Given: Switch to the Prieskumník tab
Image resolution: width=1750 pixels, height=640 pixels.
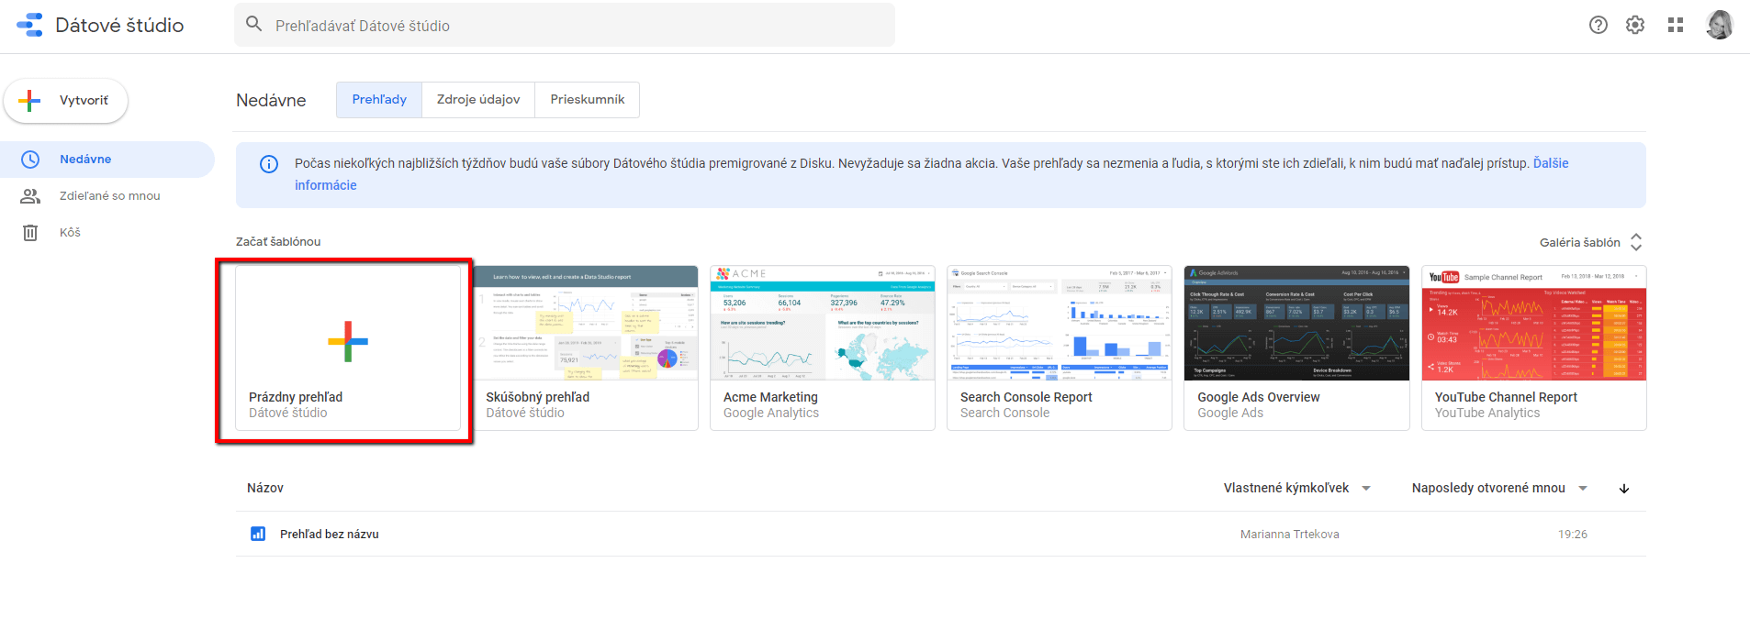Looking at the screenshot, I should coord(588,100).
